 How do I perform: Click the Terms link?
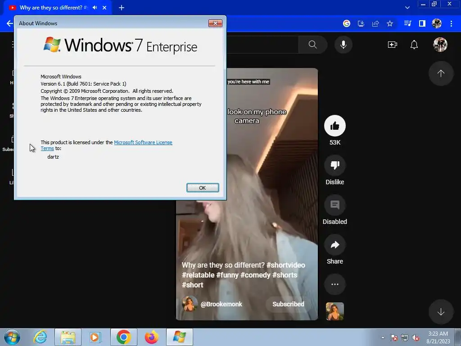[x=47, y=149]
